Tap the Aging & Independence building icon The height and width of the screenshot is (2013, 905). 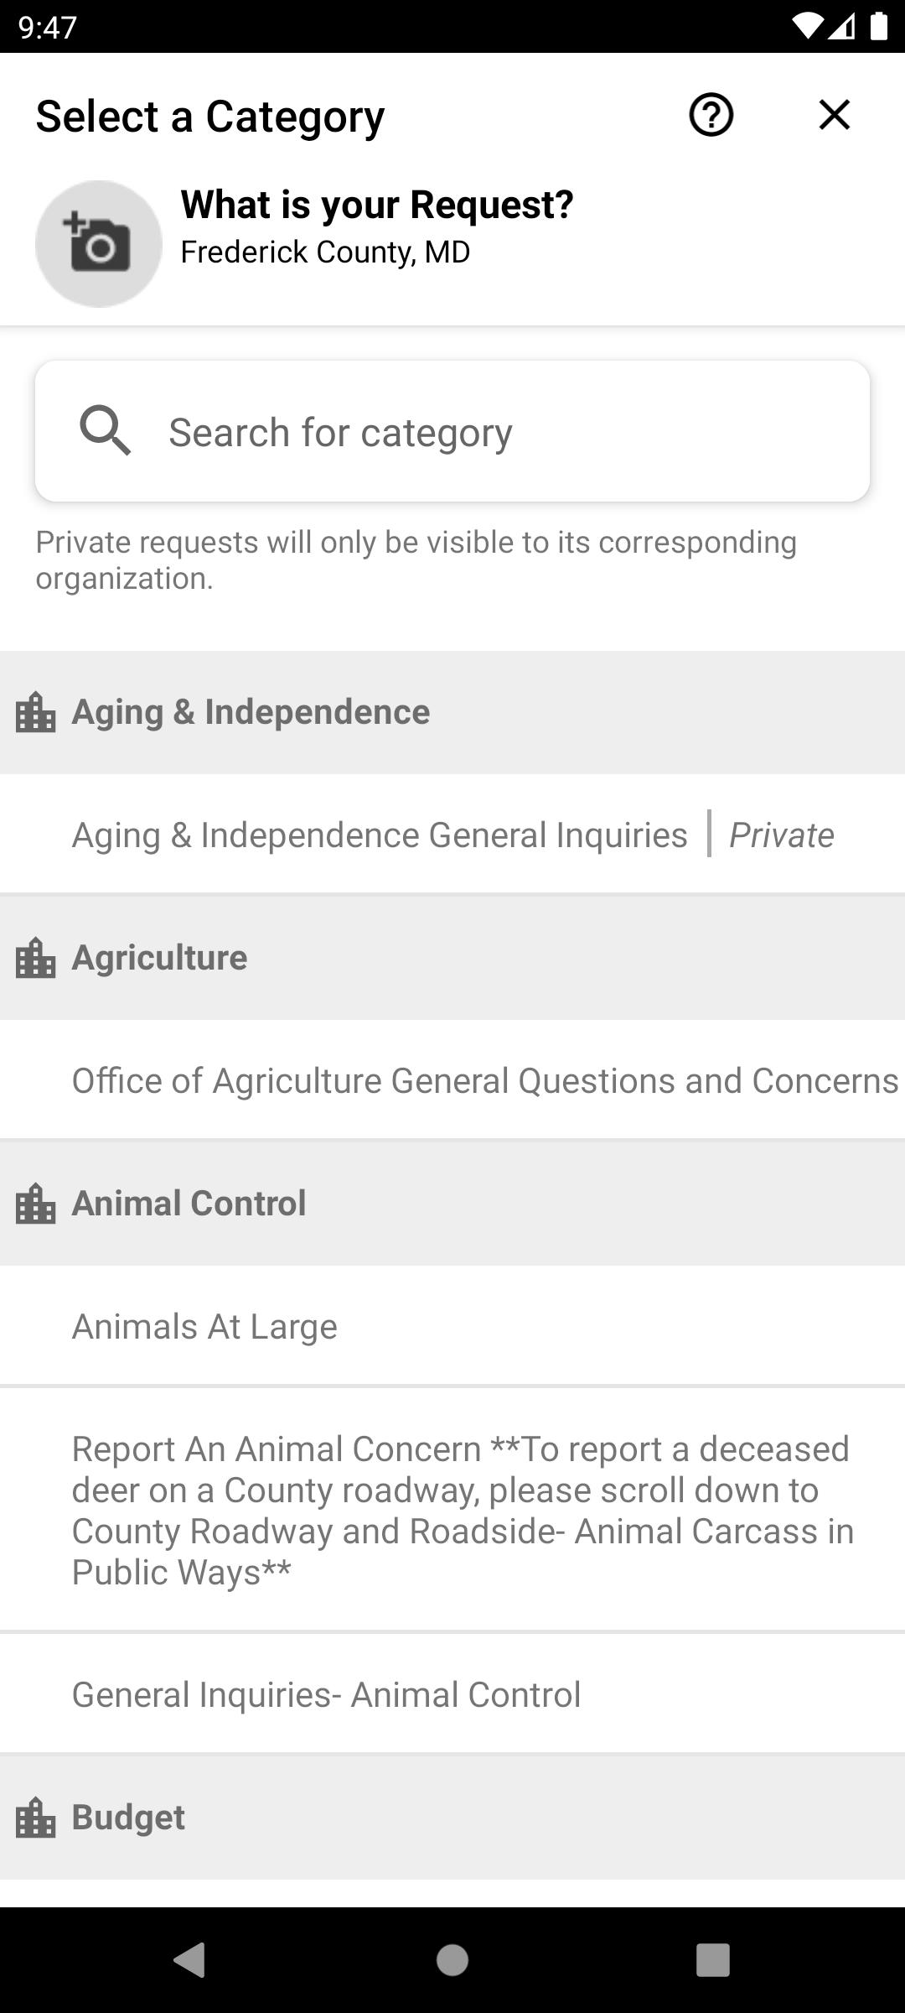36,713
